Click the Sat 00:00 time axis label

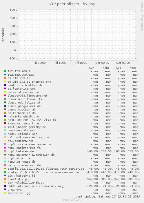click(102, 63)
